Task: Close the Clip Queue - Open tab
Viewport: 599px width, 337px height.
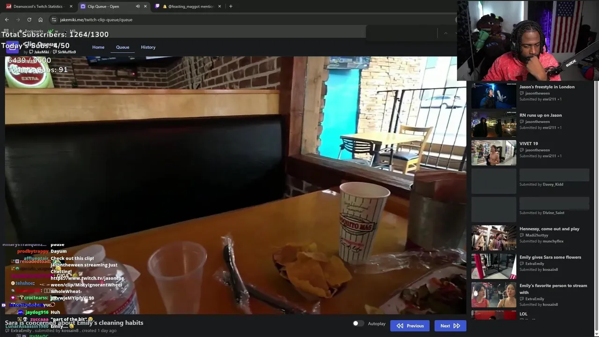Action: tap(146, 7)
